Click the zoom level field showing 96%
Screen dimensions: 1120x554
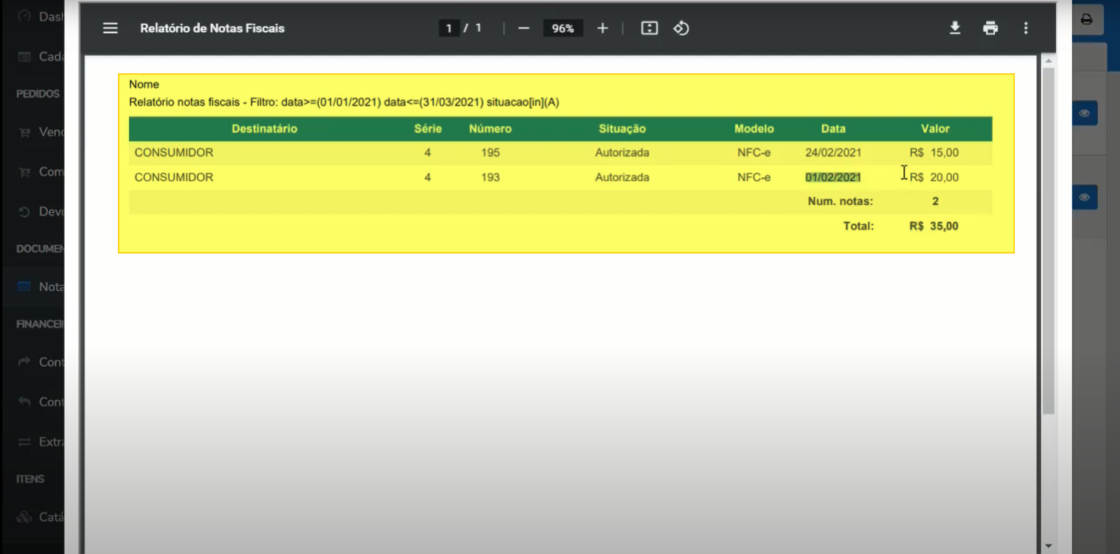[x=563, y=28]
